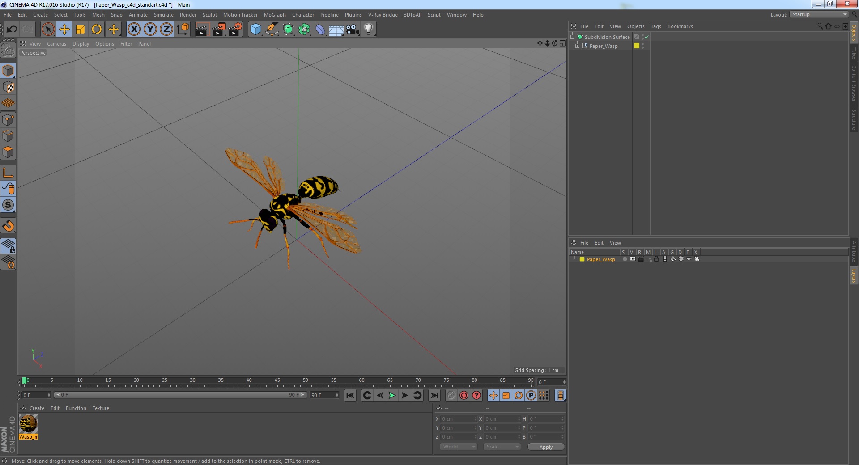
Task: Open Edit Render Settings
Action: coord(235,30)
